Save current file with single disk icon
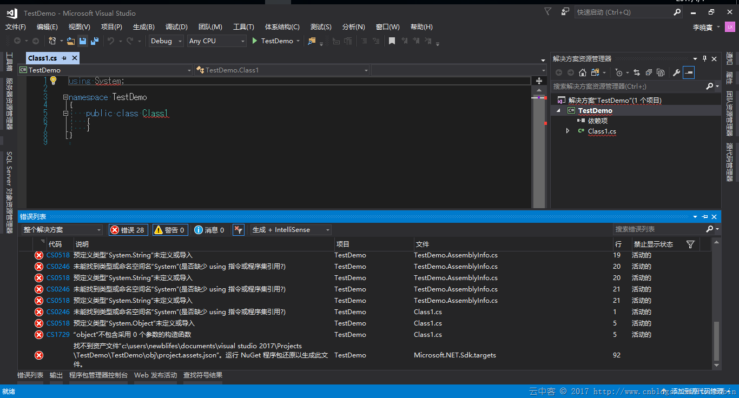The image size is (739, 398). click(x=83, y=41)
